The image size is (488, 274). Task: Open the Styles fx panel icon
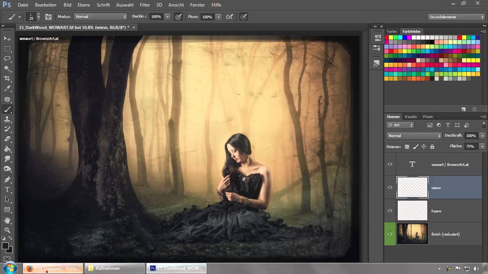376,64
